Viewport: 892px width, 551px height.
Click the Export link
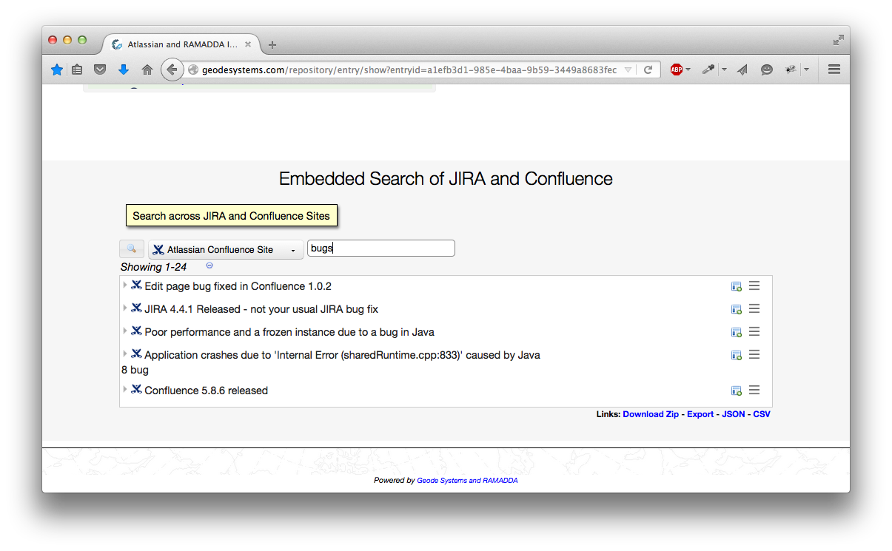coord(700,414)
